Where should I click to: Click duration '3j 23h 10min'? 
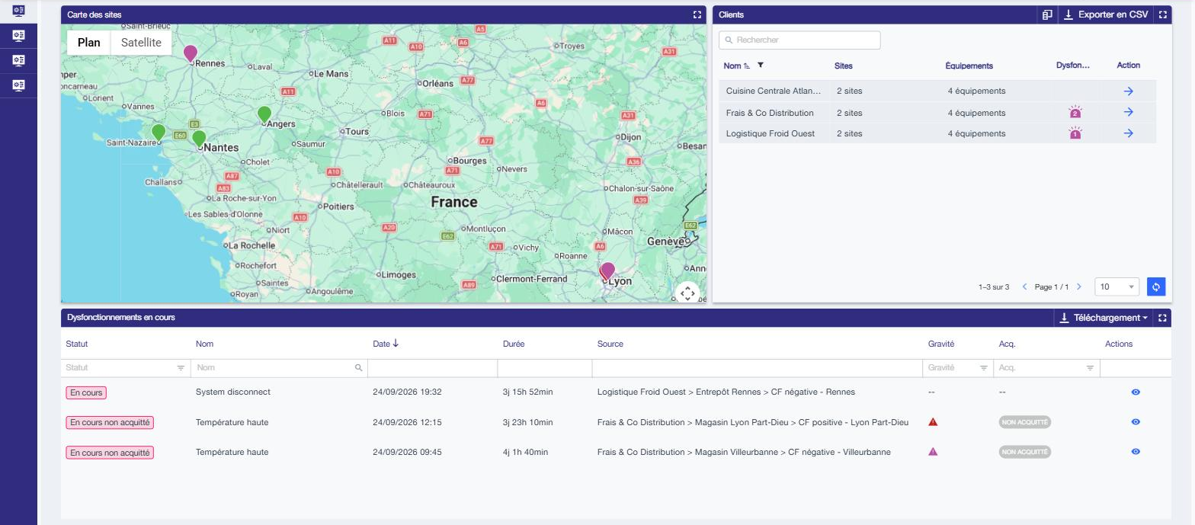pyautogui.click(x=528, y=422)
